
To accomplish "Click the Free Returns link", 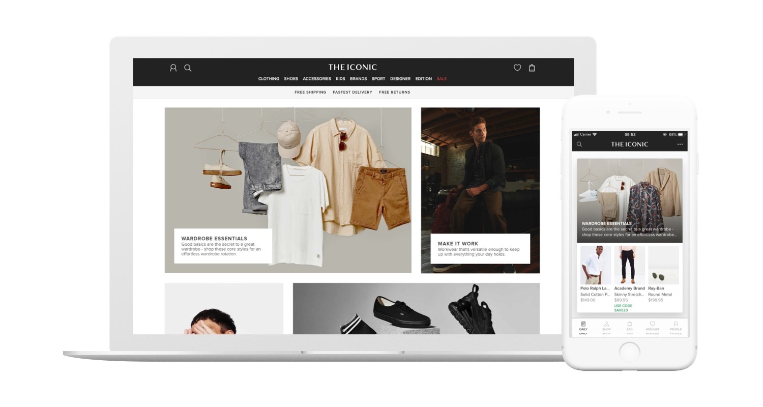I will [x=394, y=93].
